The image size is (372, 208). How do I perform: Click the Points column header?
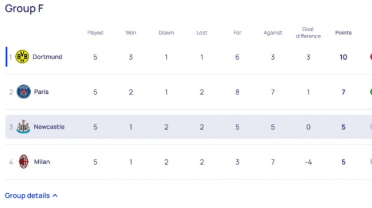coord(344,32)
